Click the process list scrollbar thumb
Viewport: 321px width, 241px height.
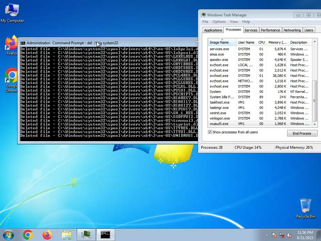(x=315, y=100)
